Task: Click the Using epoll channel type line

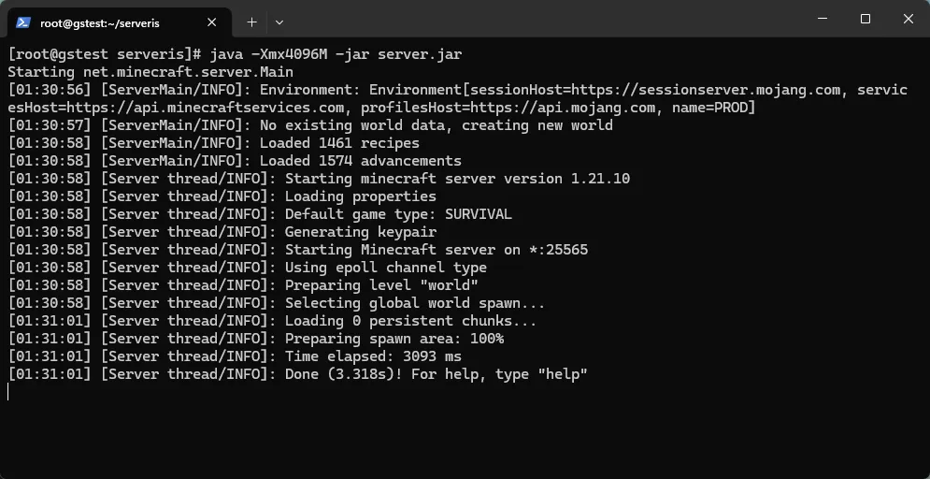Action: tap(248, 268)
